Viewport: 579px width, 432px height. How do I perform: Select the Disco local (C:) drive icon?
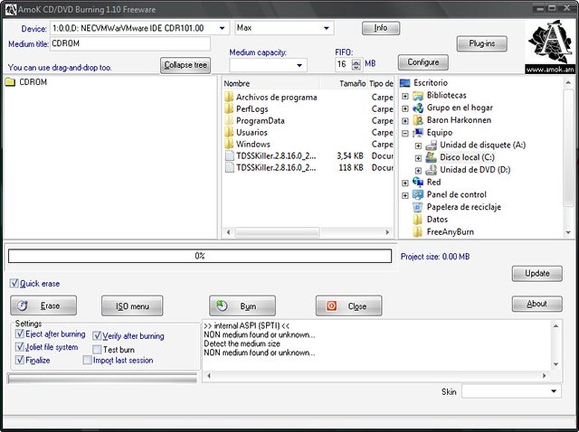tap(431, 158)
